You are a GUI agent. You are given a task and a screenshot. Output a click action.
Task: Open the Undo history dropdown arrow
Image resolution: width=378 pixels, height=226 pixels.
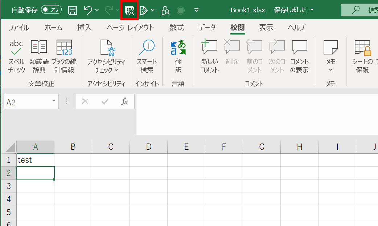click(x=97, y=10)
